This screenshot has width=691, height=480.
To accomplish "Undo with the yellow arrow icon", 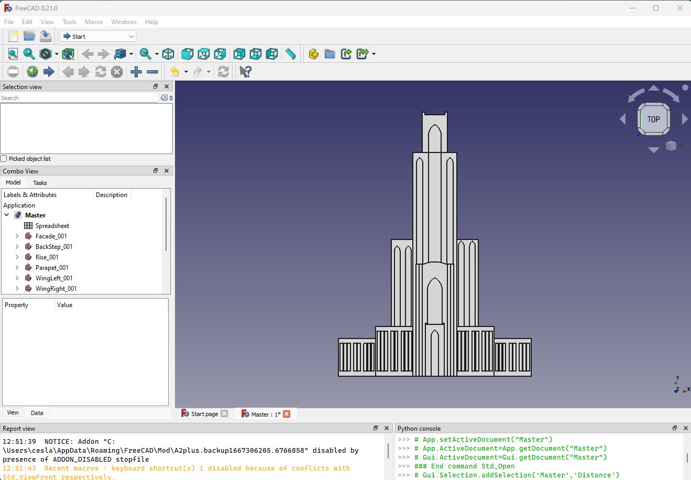I will (x=175, y=72).
